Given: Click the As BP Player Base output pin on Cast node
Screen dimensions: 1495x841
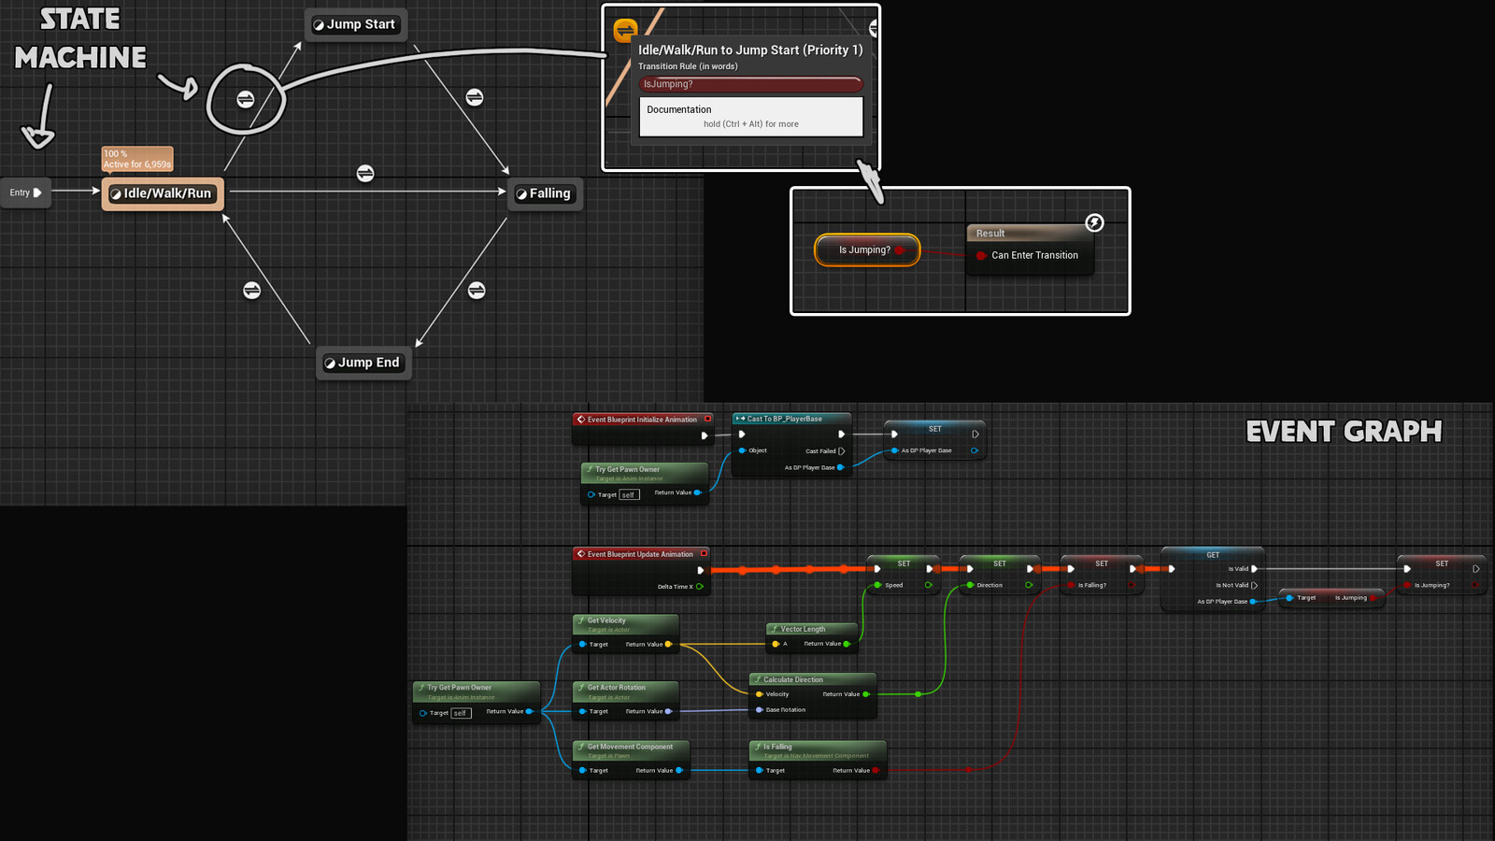Looking at the screenshot, I should pyautogui.click(x=841, y=467).
